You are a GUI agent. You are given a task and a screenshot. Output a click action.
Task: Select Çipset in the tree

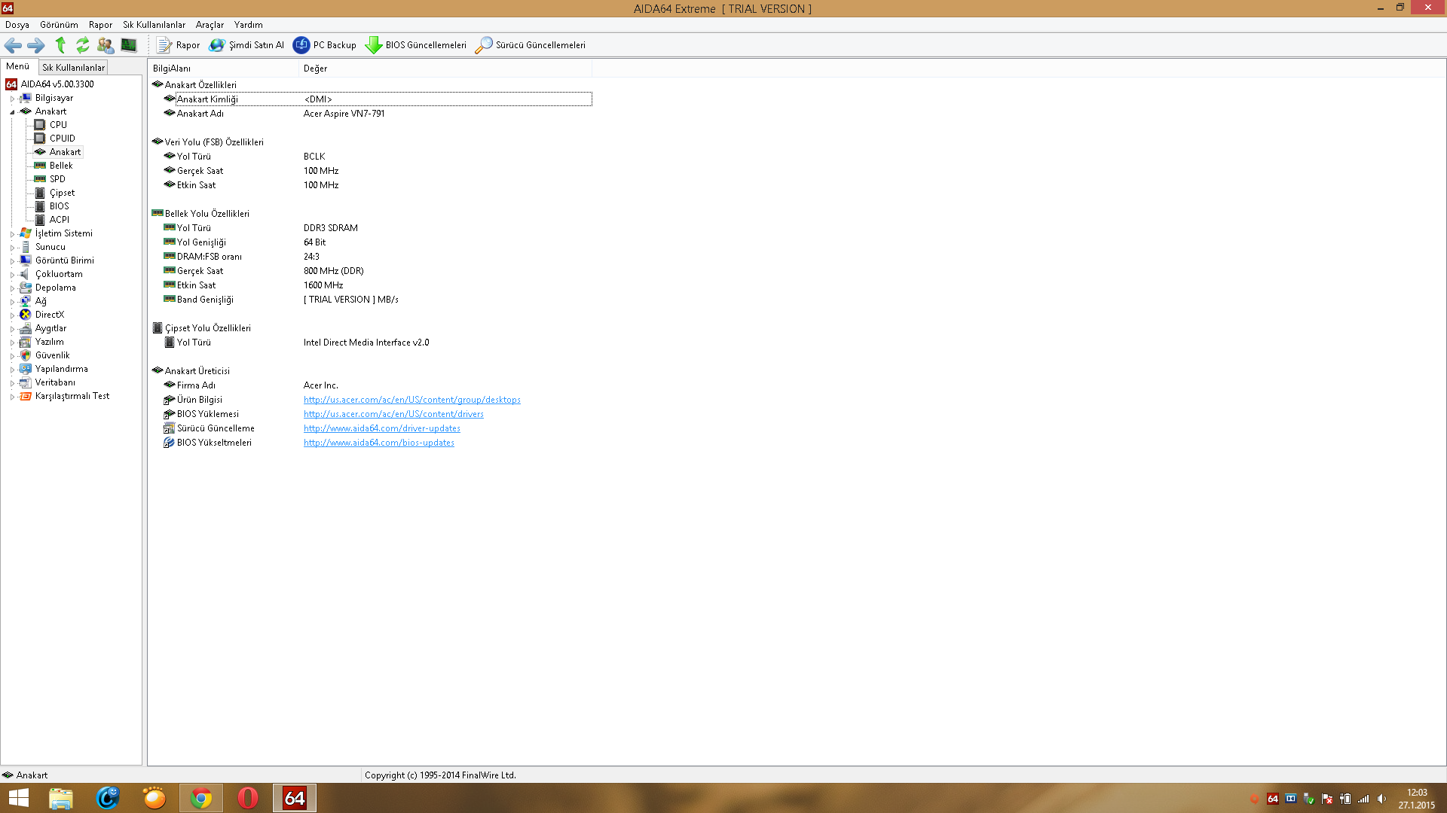[x=62, y=193]
